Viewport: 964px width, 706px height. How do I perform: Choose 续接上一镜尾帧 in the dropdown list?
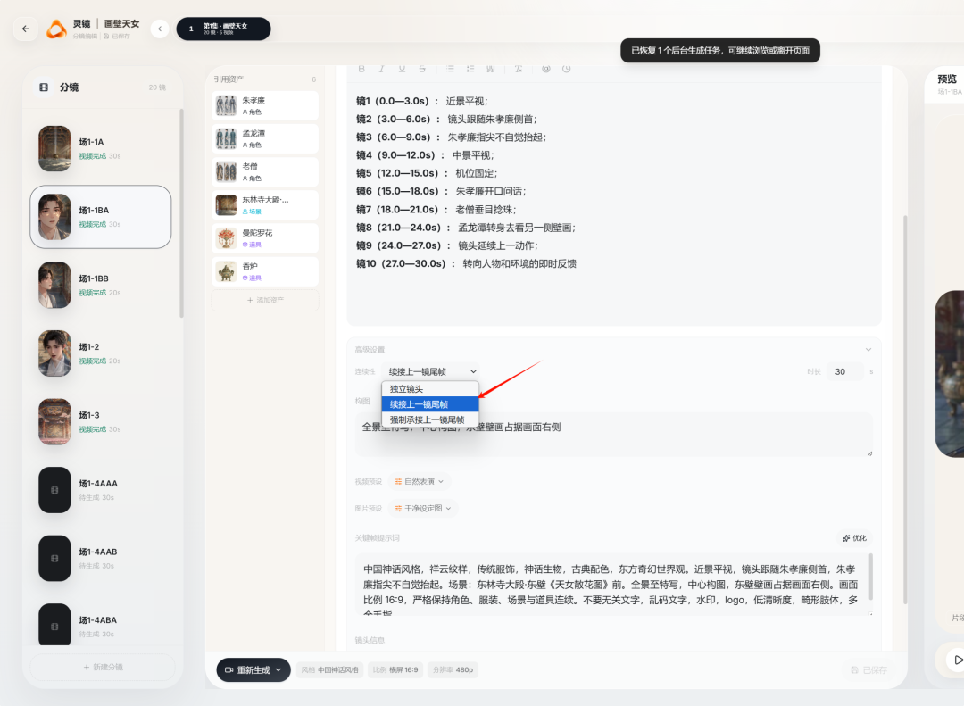pos(429,404)
